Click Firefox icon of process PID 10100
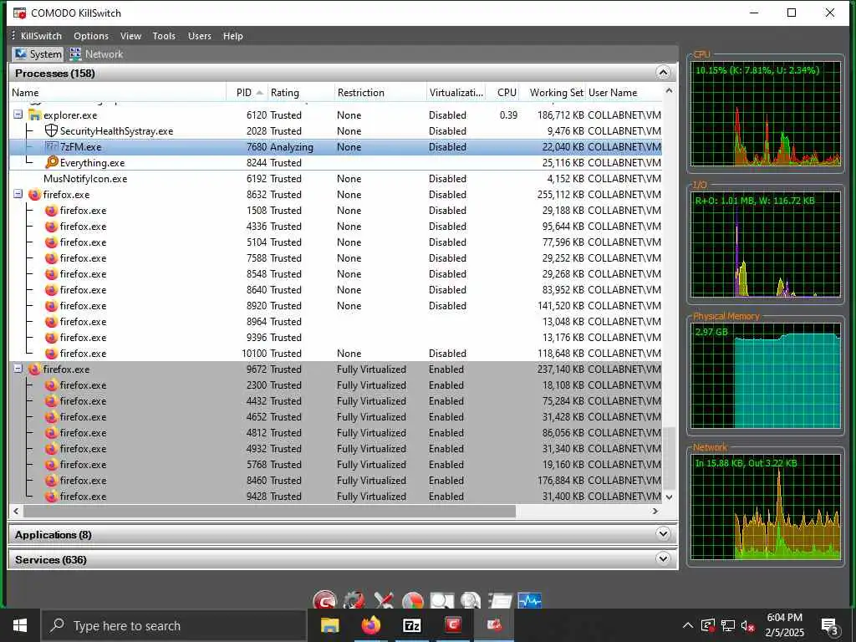This screenshot has height=642, width=856. click(51, 354)
